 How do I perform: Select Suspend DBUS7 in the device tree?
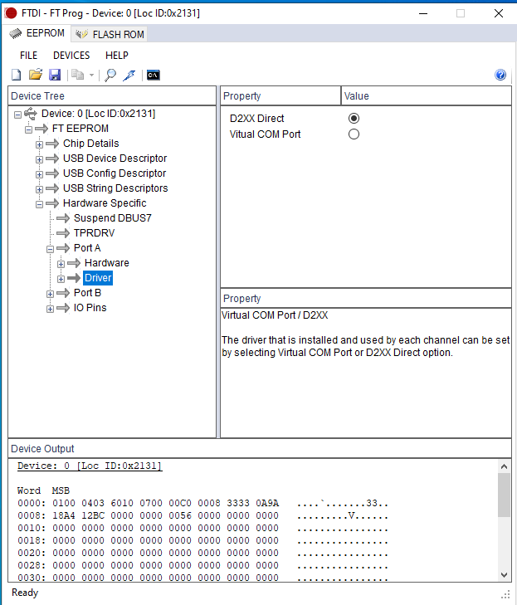coord(112,218)
